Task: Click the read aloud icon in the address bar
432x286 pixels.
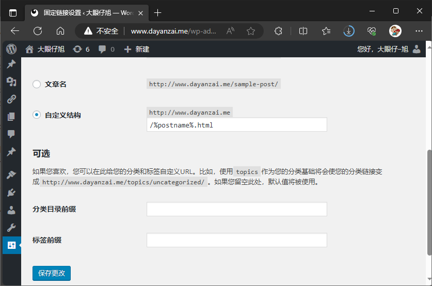Action: 230,31
